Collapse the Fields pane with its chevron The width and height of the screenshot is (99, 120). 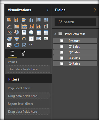pos(95,10)
